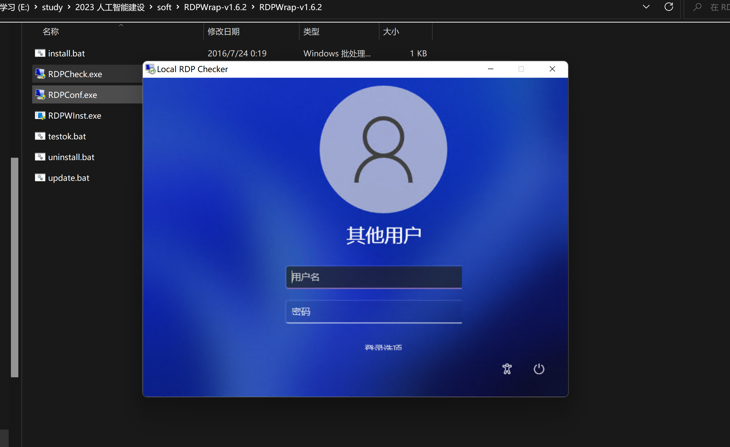Click the 用户名 username field
Screen dimensions: 730x447
click(374, 277)
